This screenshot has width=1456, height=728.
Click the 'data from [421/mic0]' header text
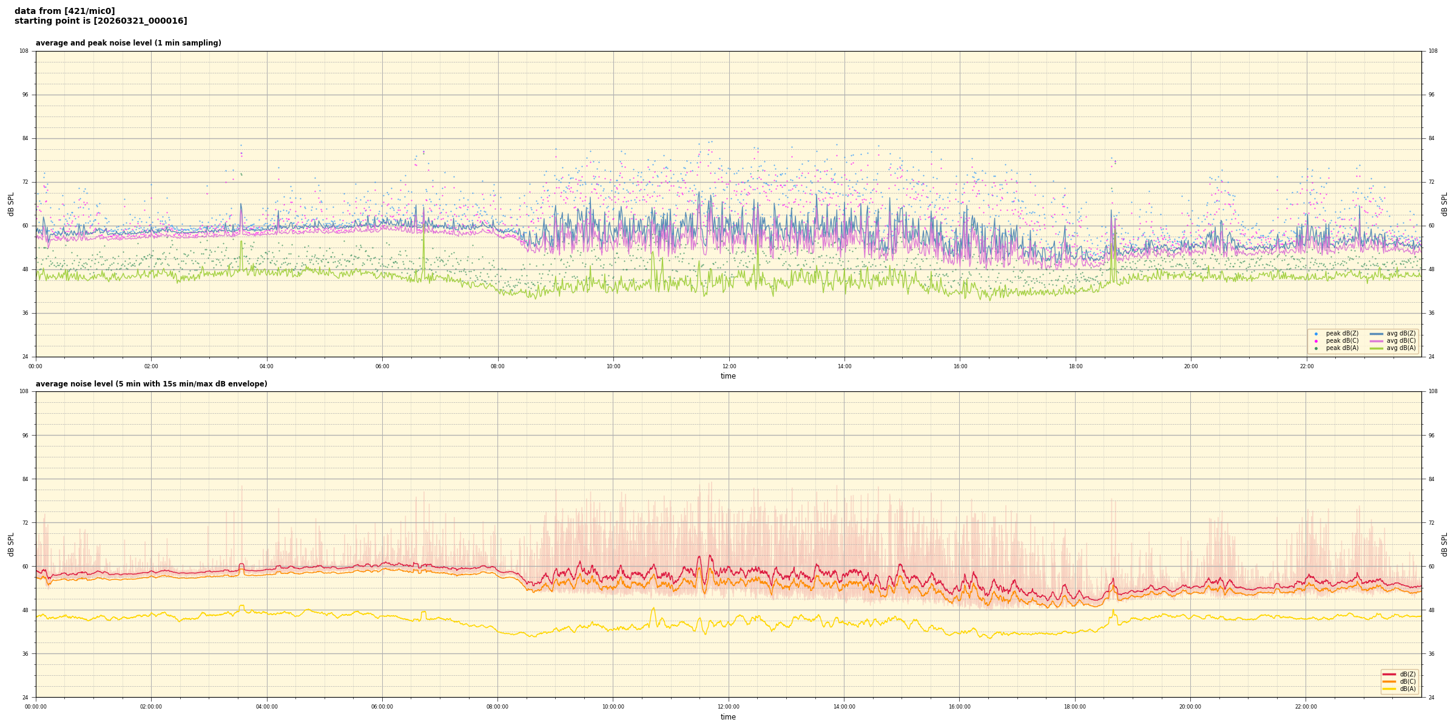[64, 11]
